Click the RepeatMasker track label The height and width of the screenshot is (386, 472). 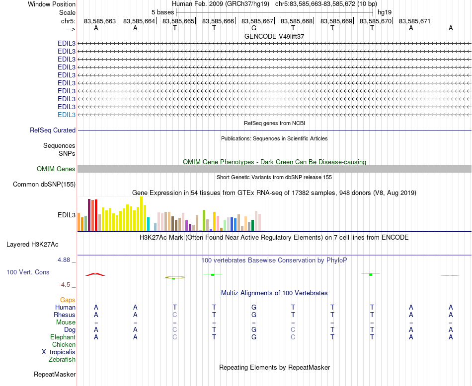[55, 374]
